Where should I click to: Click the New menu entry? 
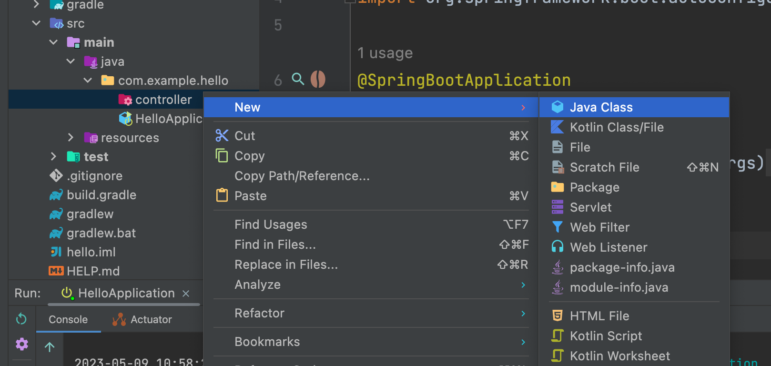[x=371, y=107]
